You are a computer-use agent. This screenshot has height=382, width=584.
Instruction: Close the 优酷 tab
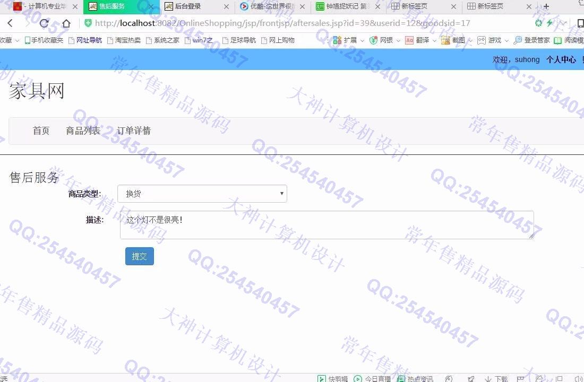pos(302,7)
